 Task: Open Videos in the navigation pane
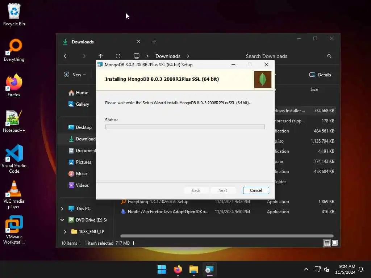(79, 185)
